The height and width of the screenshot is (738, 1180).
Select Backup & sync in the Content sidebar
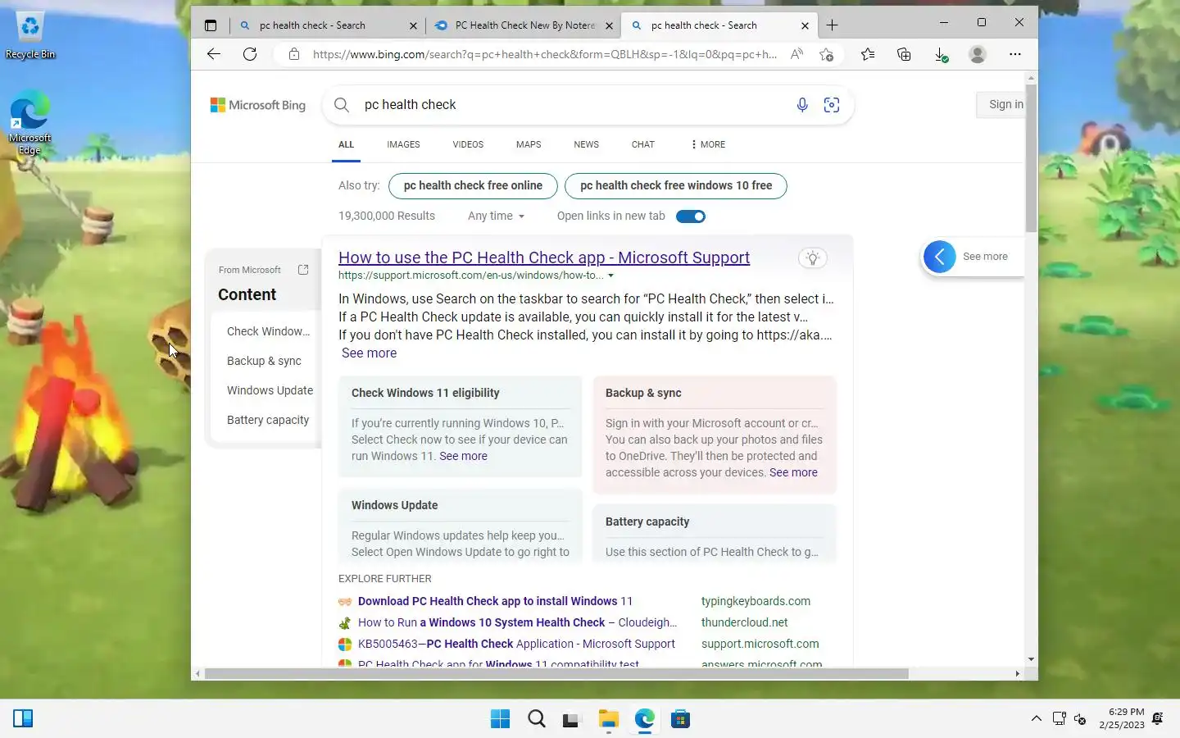click(x=264, y=361)
